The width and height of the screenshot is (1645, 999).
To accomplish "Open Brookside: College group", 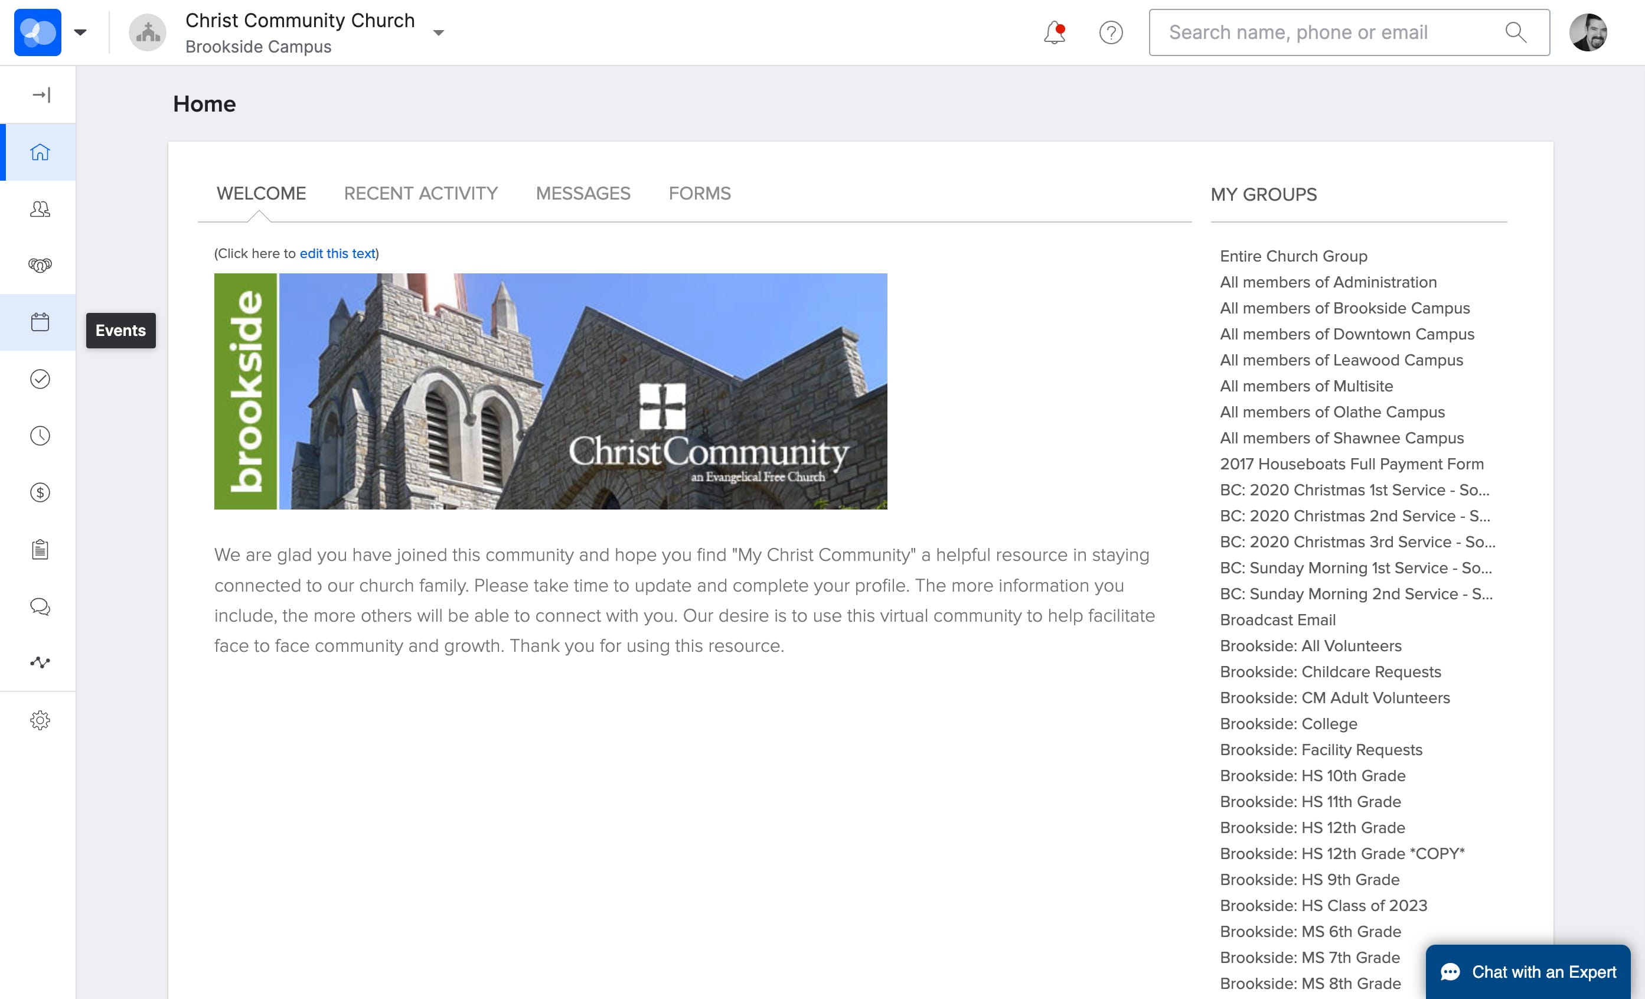I will [1288, 724].
